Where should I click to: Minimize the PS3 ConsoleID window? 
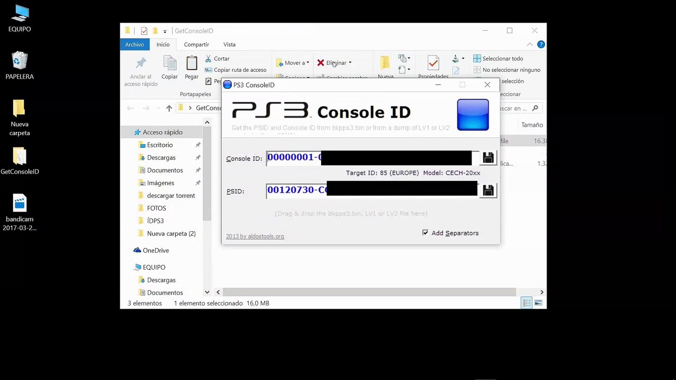coord(438,84)
